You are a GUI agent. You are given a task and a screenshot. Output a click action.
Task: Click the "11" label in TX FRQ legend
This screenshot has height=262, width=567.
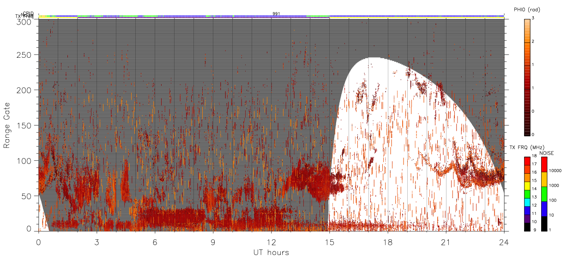(534, 213)
